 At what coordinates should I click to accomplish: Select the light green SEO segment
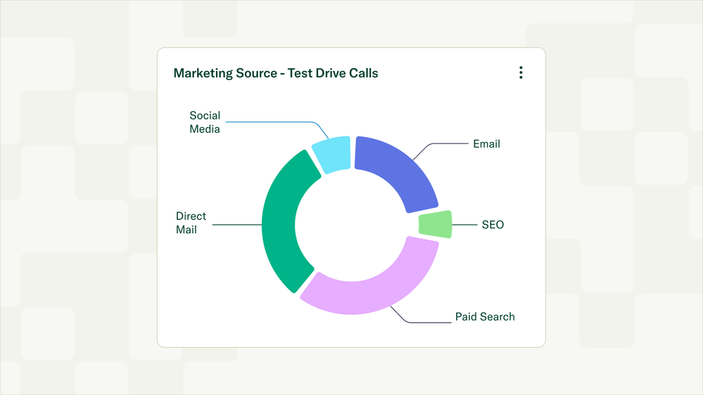[436, 224]
